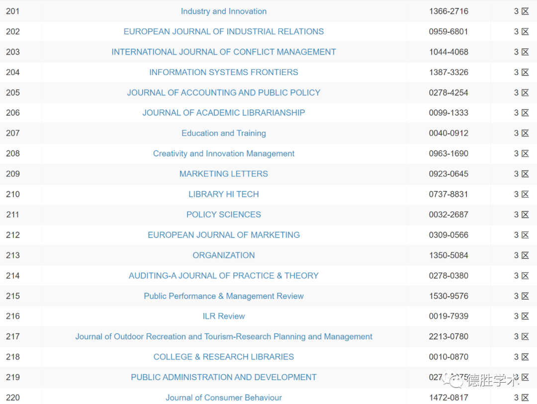Select row number 214
This screenshot has width=537, height=404.
[12, 276]
